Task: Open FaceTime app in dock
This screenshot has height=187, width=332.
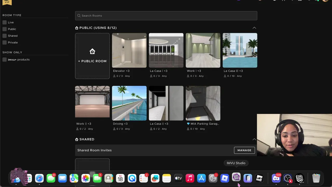Action: [97, 178]
